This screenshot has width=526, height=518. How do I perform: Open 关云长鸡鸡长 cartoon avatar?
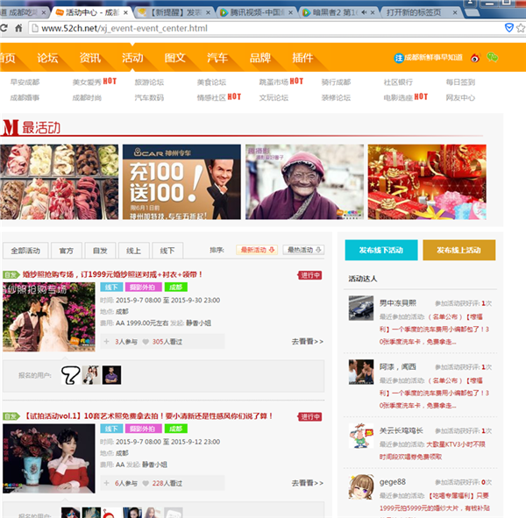coord(361,436)
